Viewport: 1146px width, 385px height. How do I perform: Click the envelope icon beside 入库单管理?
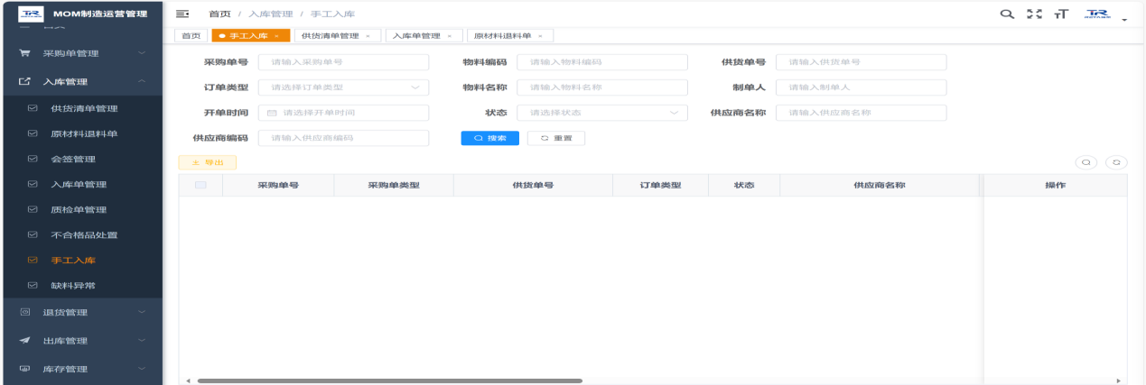click(33, 185)
